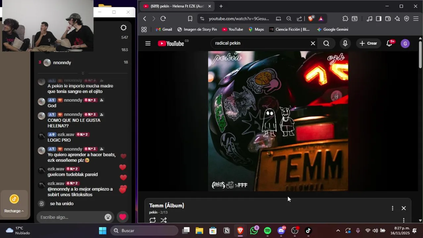Open Temm playlist more options menu
Image resolution: width=423 pixels, height=238 pixels.
click(x=393, y=208)
